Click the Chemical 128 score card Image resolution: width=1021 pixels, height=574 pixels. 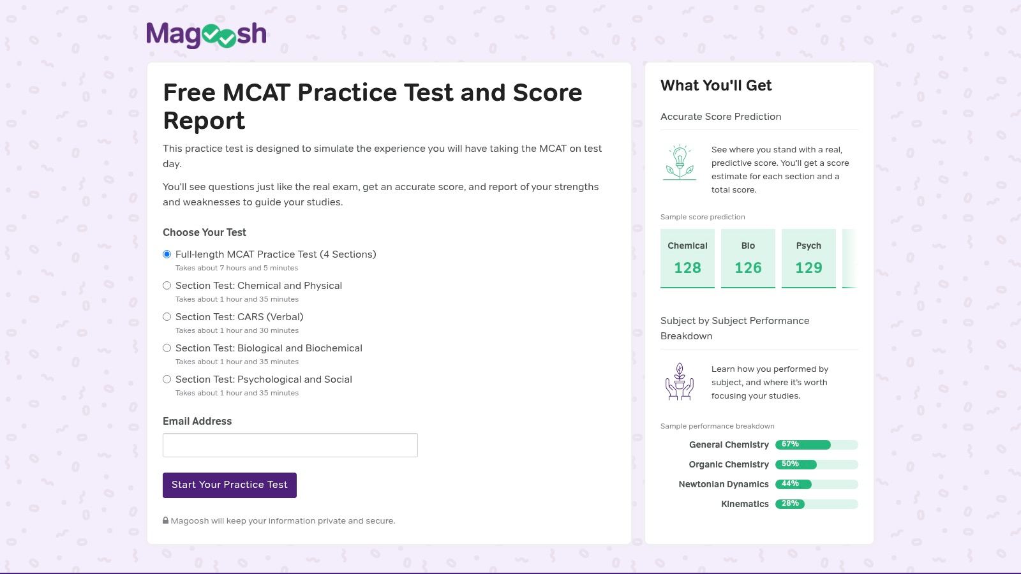coord(687,258)
